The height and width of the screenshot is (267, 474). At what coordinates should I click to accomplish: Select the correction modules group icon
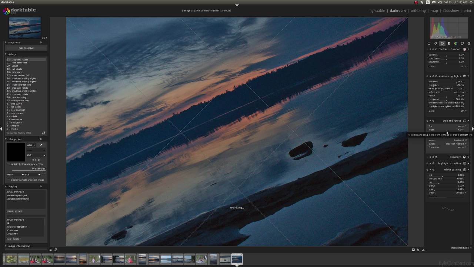tap(462, 43)
